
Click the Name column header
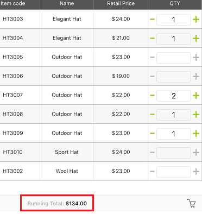click(67, 4)
